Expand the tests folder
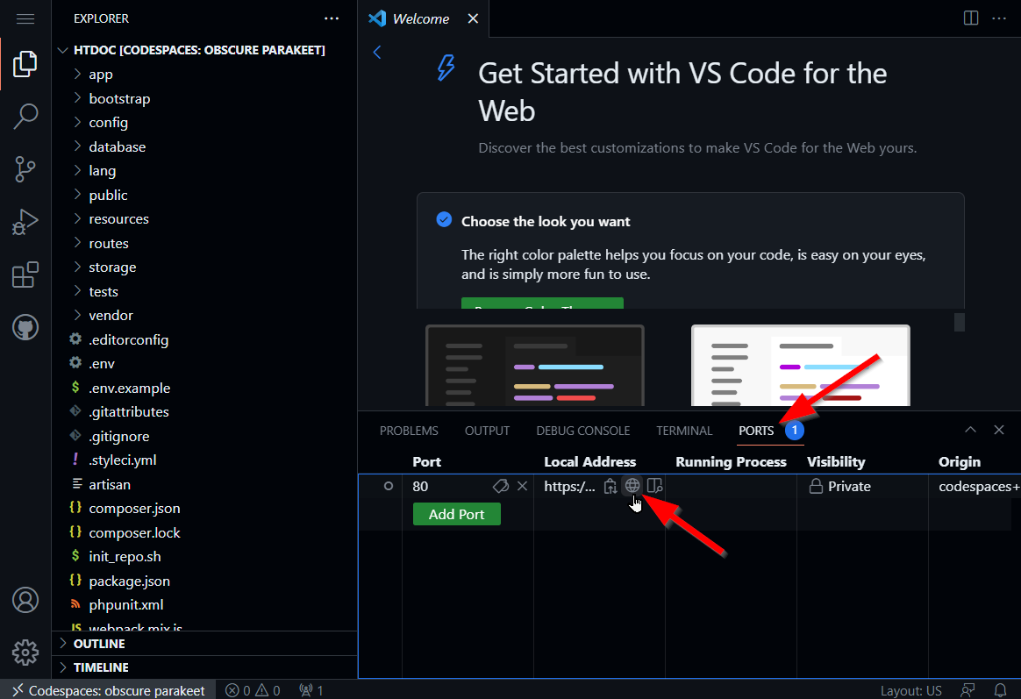This screenshot has height=699, width=1021. click(x=204, y=291)
